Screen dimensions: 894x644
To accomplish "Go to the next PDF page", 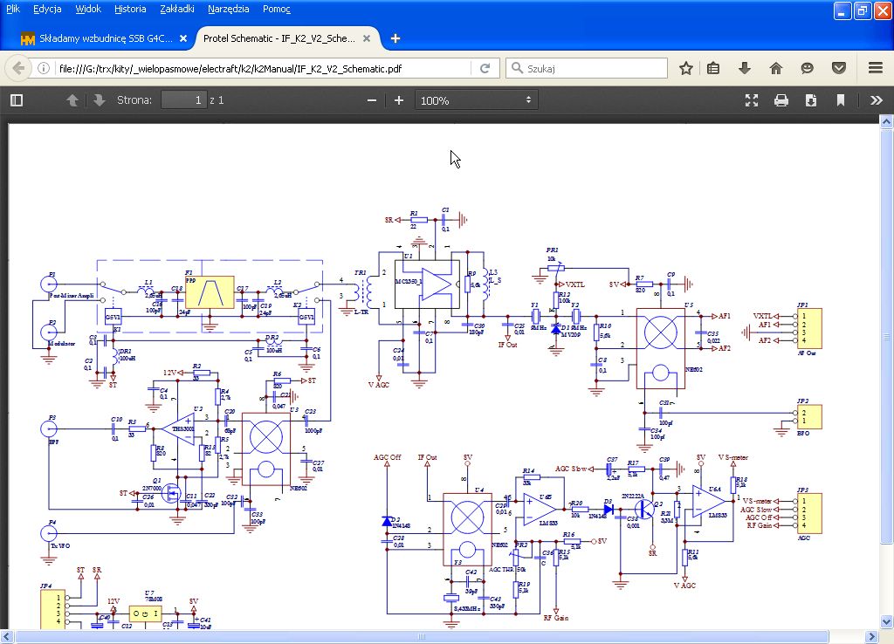I will tap(99, 100).
